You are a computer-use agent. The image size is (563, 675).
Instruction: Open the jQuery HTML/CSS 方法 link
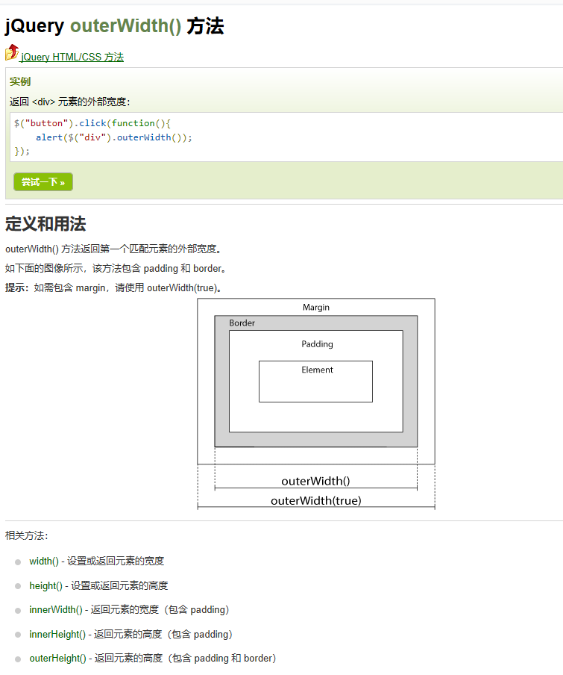pyautogui.click(x=72, y=57)
